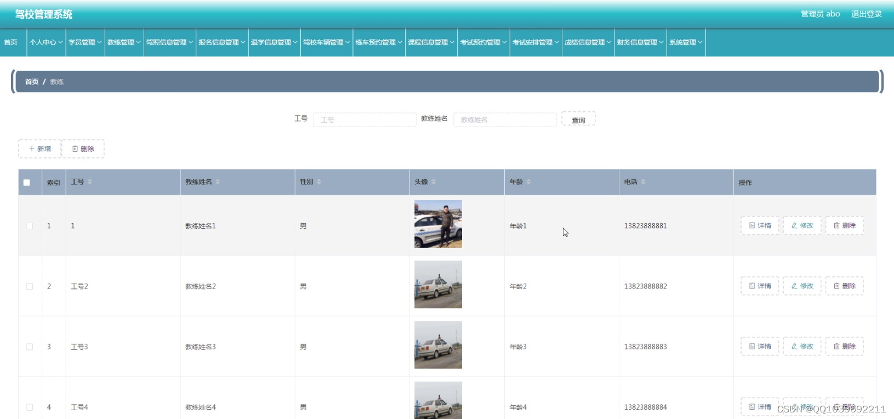Click 修改 pencil icon in row 教练姓名1
The height and width of the screenshot is (419, 894).
tap(794, 225)
